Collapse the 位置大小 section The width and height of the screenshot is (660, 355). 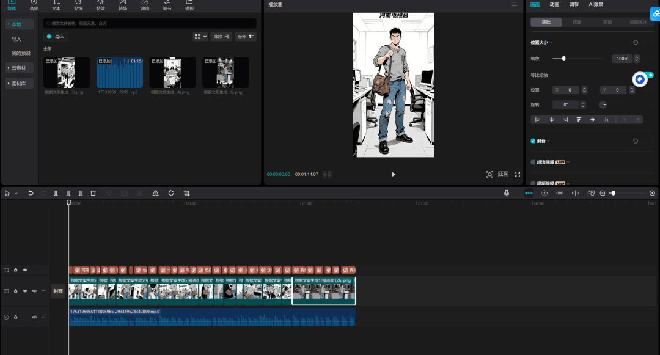coord(551,43)
